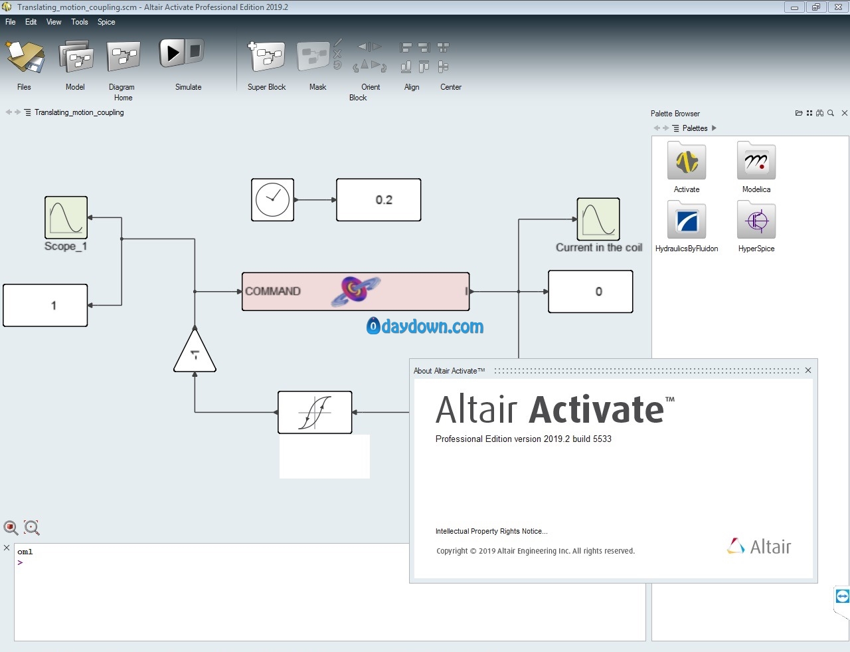Select the display block showing 0
This screenshot has height=652, width=850.
click(590, 291)
